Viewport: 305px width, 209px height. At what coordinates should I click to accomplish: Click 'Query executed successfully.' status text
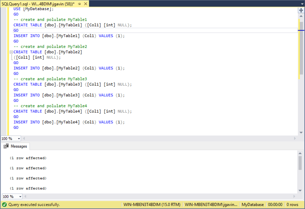[x=34, y=205]
